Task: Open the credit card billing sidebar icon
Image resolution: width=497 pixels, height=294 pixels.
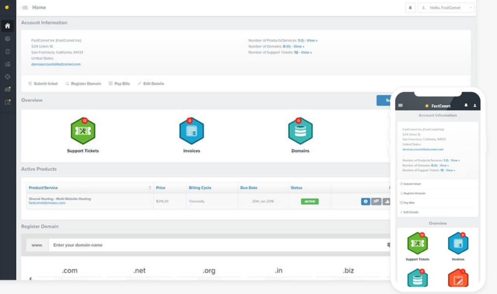Action: click(x=7, y=64)
